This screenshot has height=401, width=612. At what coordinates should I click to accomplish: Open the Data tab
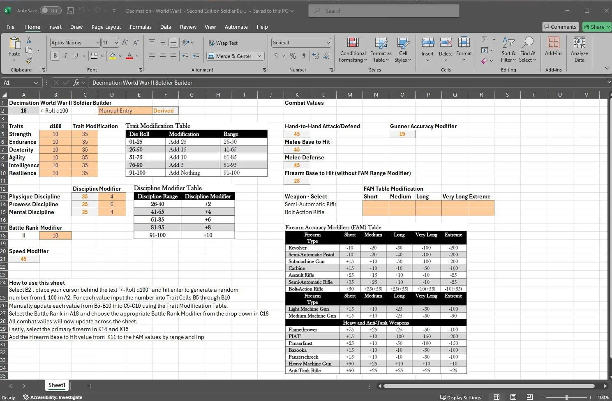(166, 27)
